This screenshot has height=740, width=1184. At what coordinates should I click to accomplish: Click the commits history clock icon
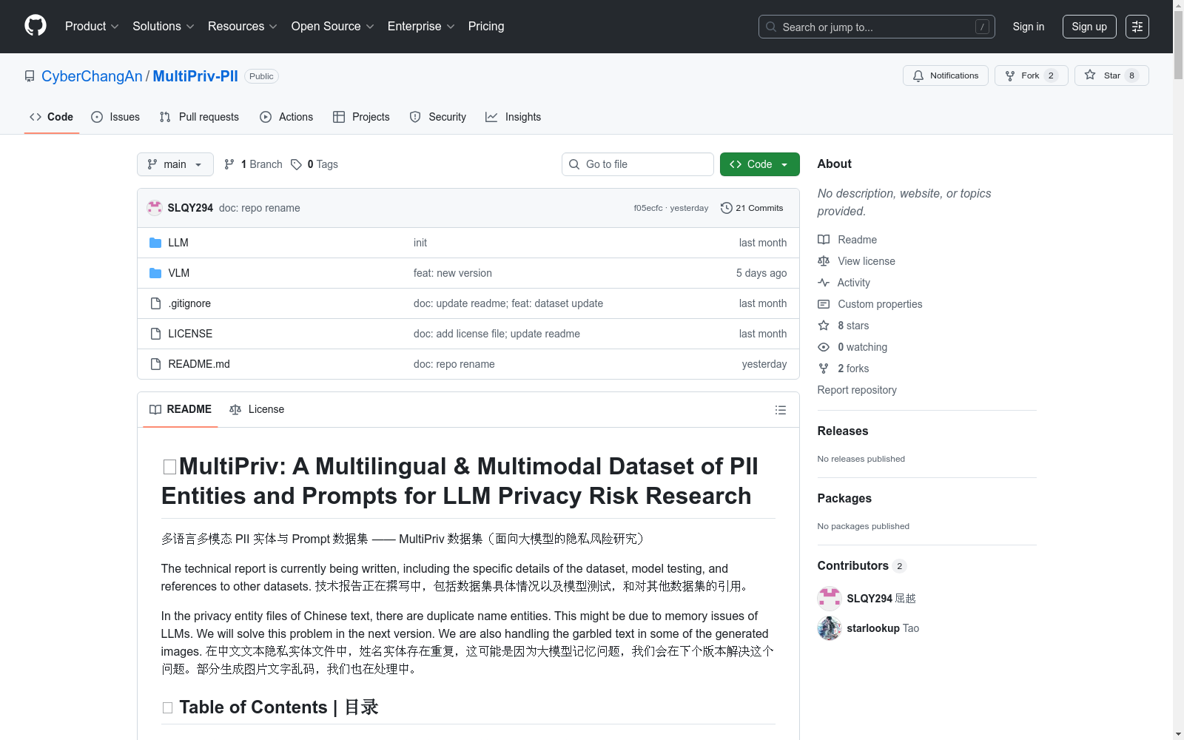coord(727,208)
